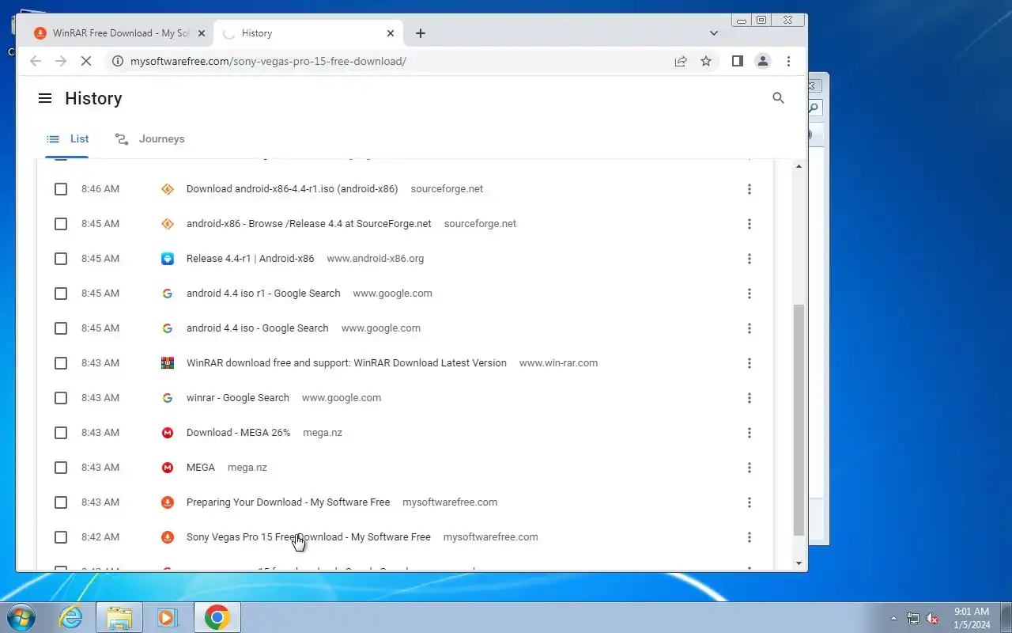Open actions menu for android 4.4 iso r1 entry
The image size is (1012, 633).
(749, 294)
